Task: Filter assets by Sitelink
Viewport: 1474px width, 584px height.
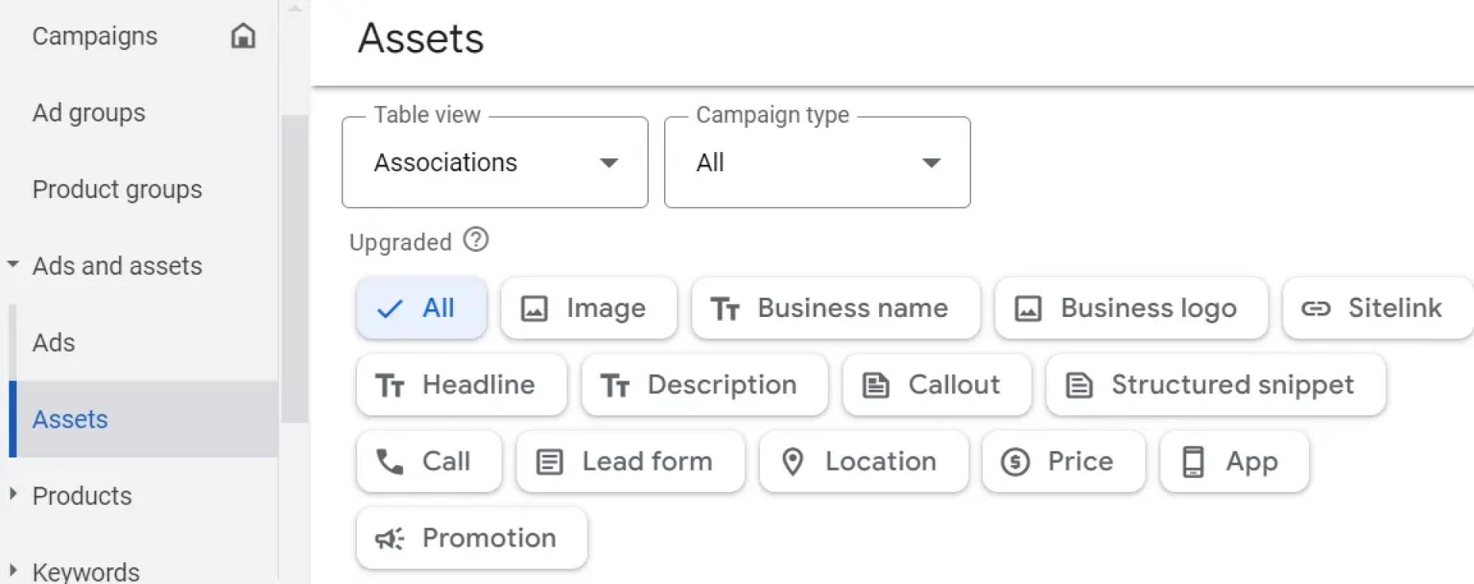Action: pos(1378,308)
